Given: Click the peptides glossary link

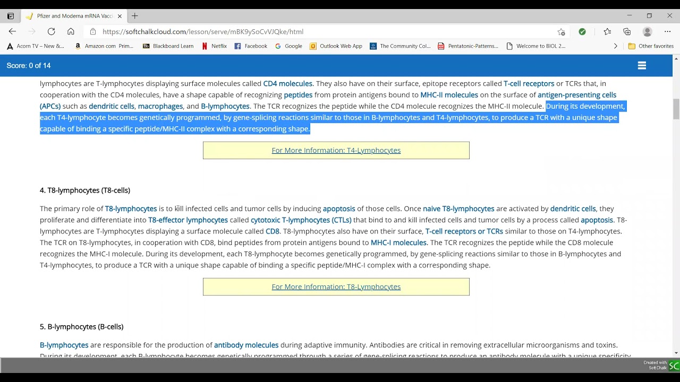Looking at the screenshot, I should pos(298,95).
